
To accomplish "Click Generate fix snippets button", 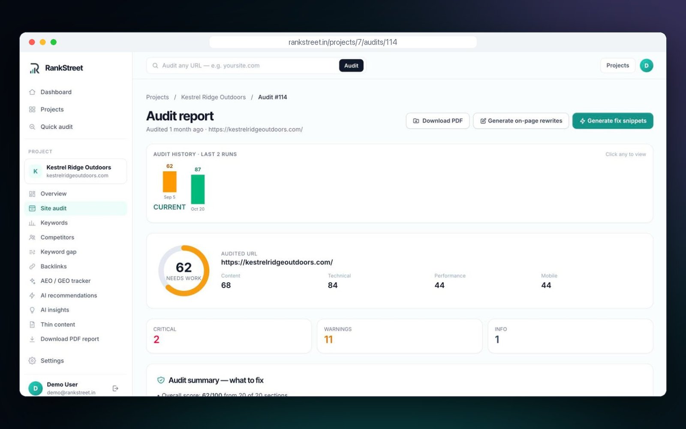I will pos(613,121).
